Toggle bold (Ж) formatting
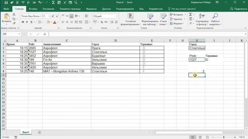248x139 pixels. (23, 22)
